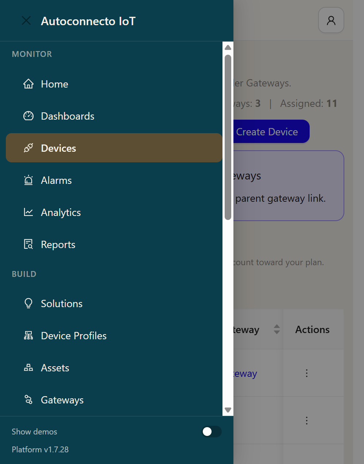Click the Analytics chart icon
This screenshot has width=364, height=464.
(28, 212)
